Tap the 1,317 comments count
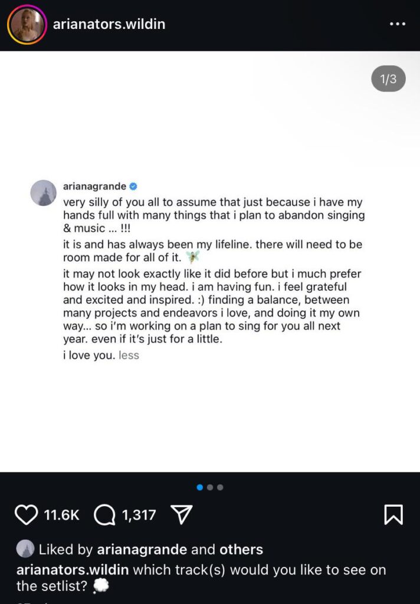This screenshot has width=420, height=604. tap(139, 515)
